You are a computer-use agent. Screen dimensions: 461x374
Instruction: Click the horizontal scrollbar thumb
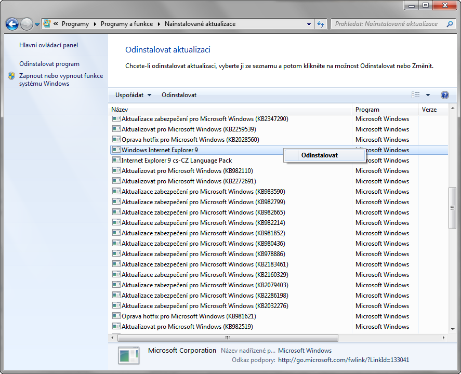click(228, 338)
